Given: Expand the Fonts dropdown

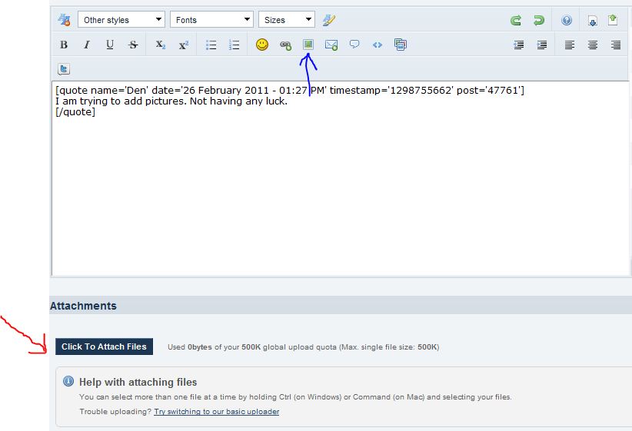Looking at the screenshot, I should tap(211, 20).
